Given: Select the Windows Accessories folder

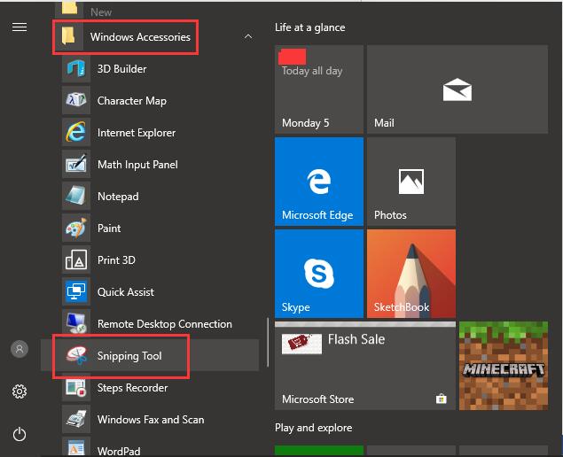Looking at the screenshot, I should pyautogui.click(x=150, y=36).
